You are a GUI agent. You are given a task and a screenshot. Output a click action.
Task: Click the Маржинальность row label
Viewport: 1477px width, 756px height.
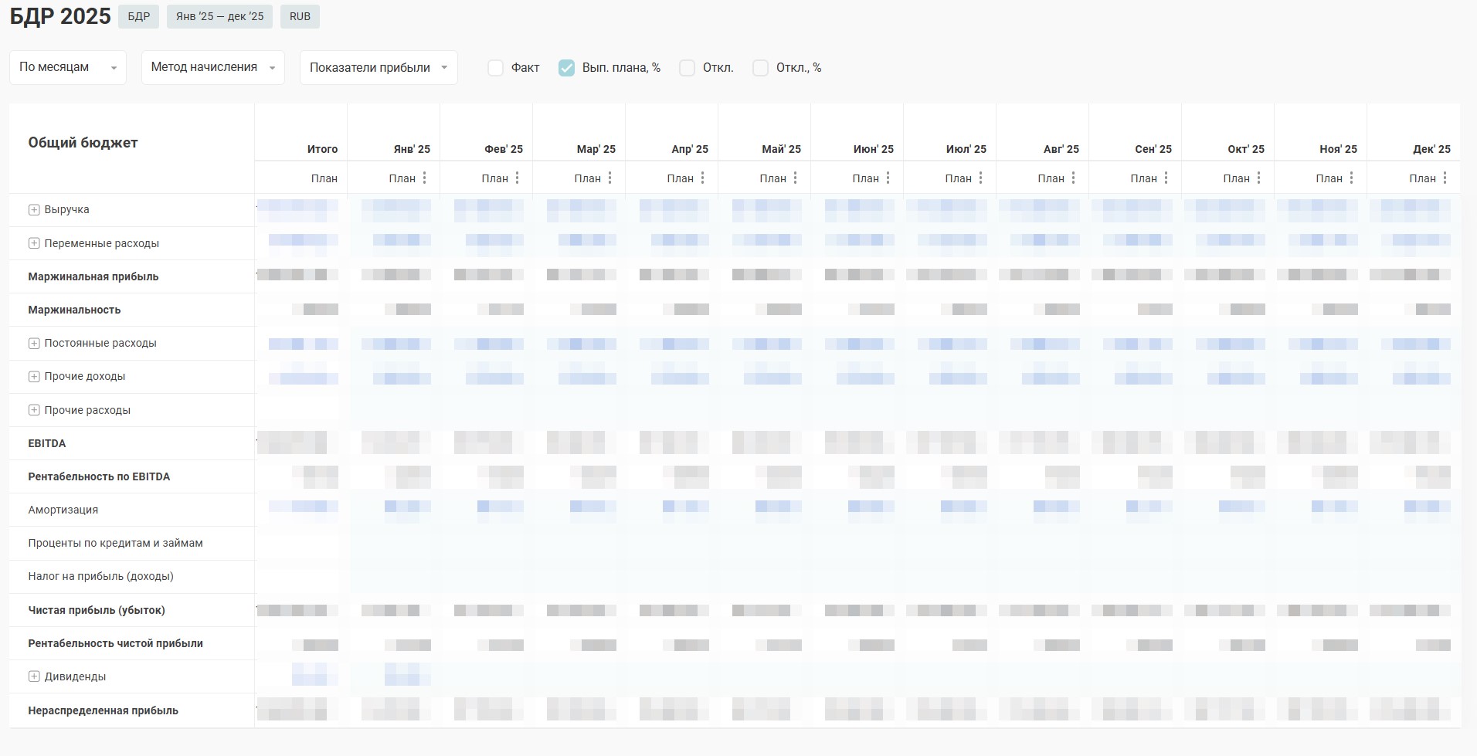pyautogui.click(x=74, y=310)
